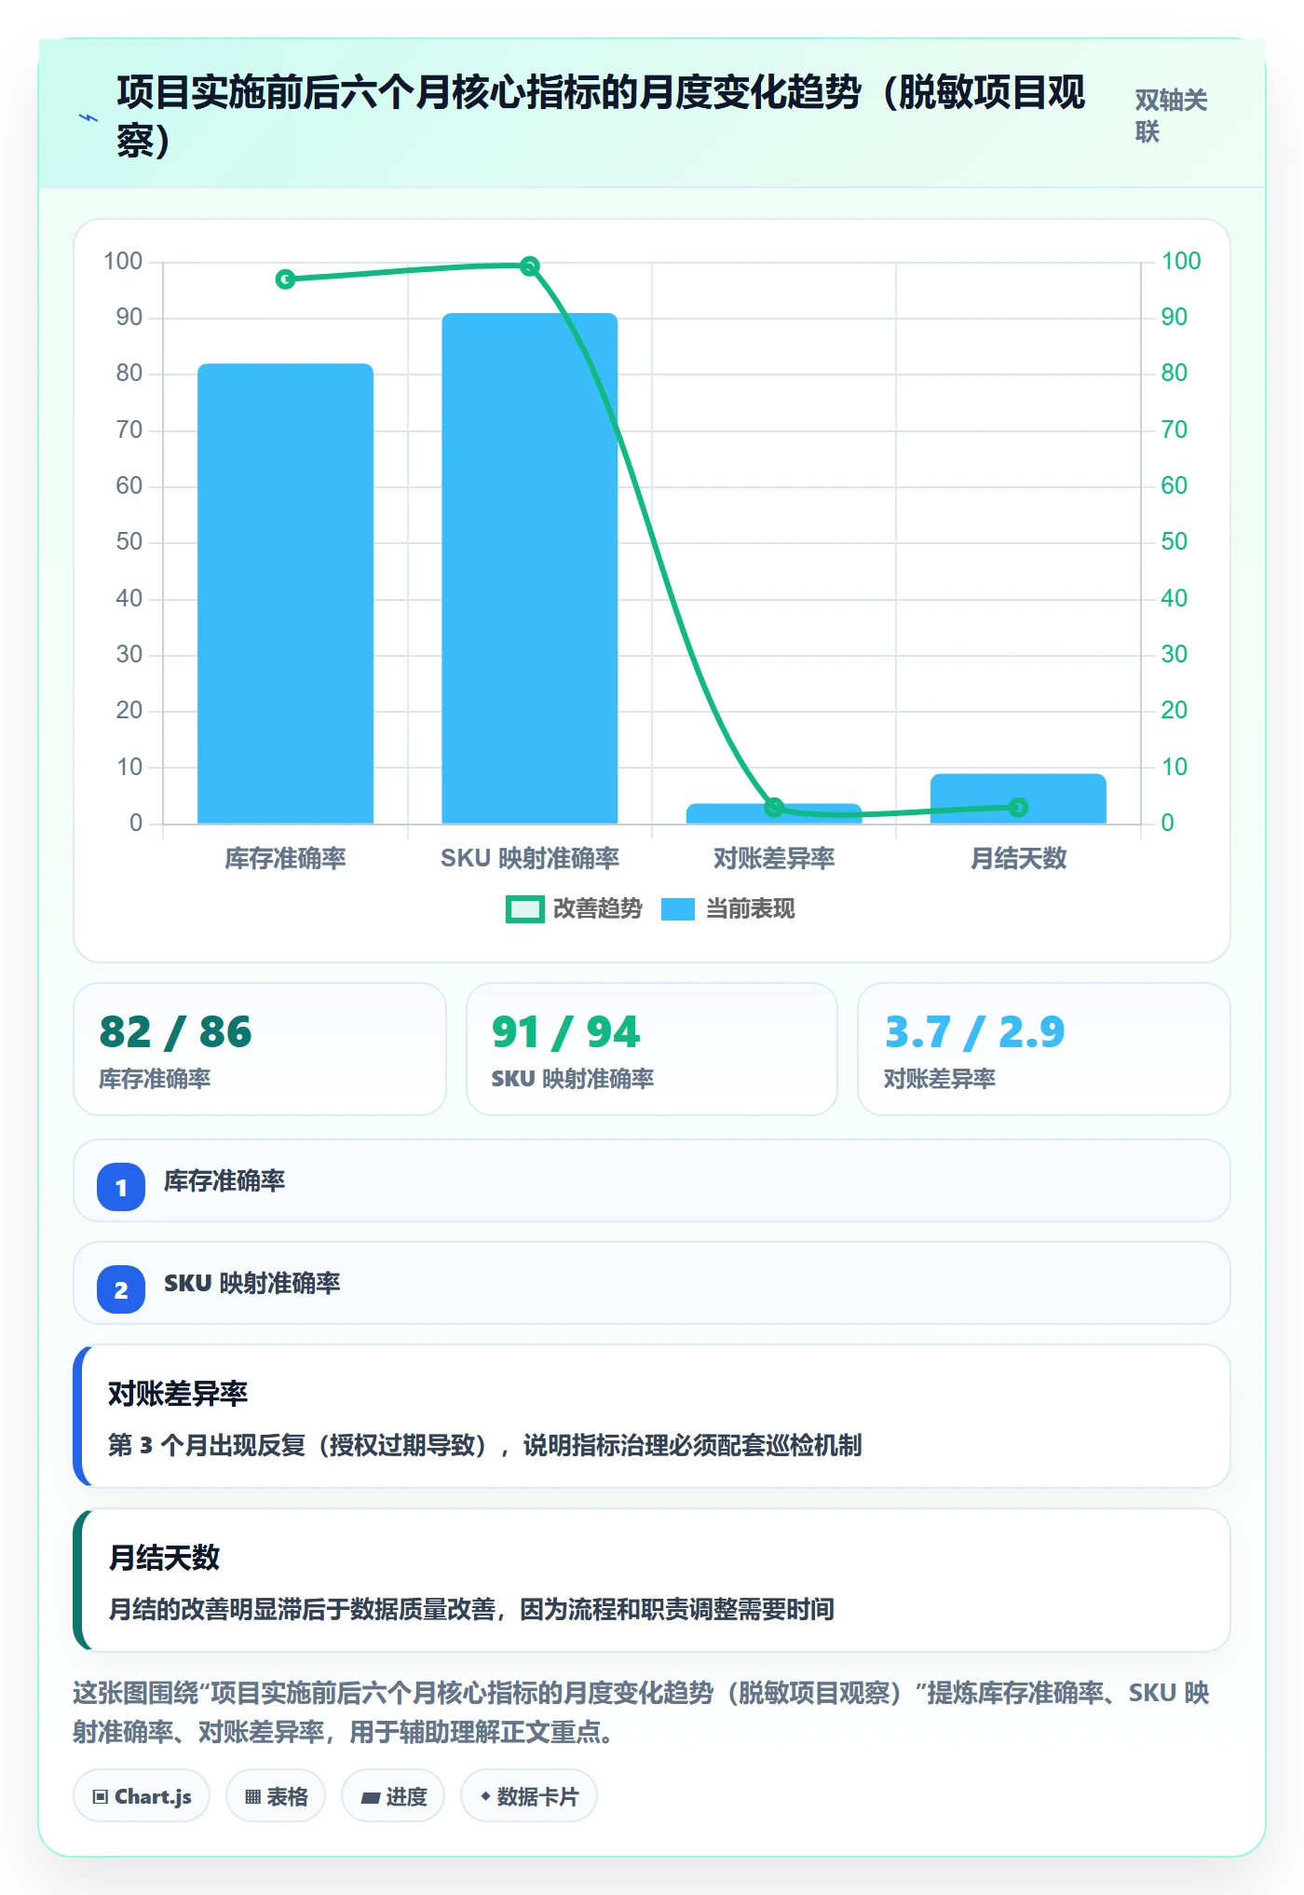1304x1895 pixels.
Task: Click the blue number 2 badge
Action: (x=121, y=1289)
